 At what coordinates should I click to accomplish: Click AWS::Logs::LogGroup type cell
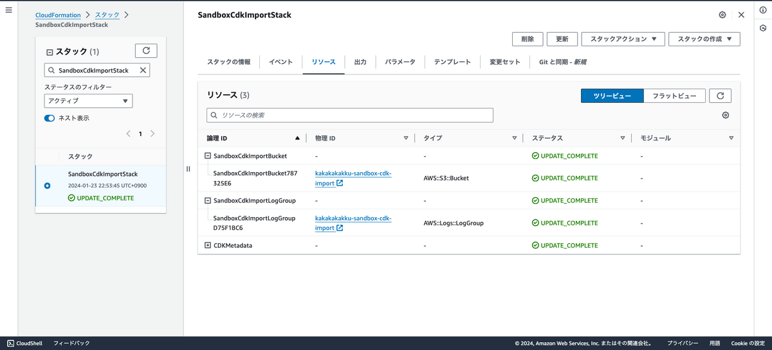pyautogui.click(x=454, y=223)
